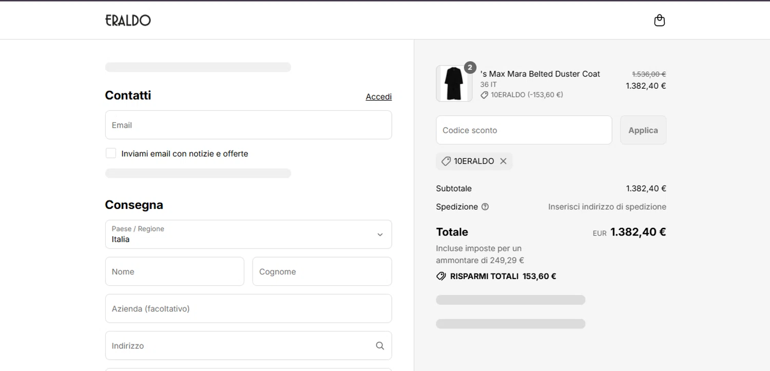The image size is (770, 371).
Task: Click the Incluse imposte tax note
Action: pyautogui.click(x=480, y=255)
